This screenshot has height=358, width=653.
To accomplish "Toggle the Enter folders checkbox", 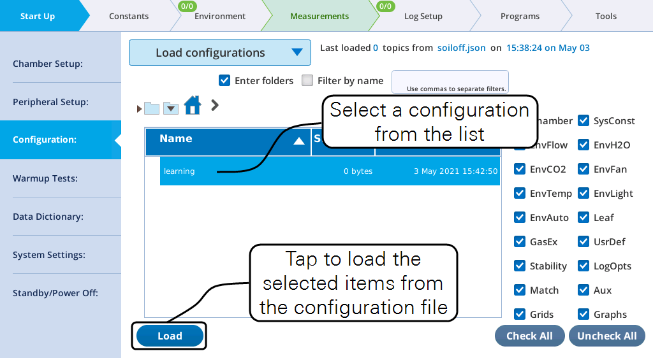I will [x=224, y=81].
